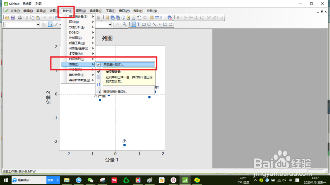Expand the 幂和样本数量(P) submenu
This screenshot has height=185, width=330.
pos(78,80)
